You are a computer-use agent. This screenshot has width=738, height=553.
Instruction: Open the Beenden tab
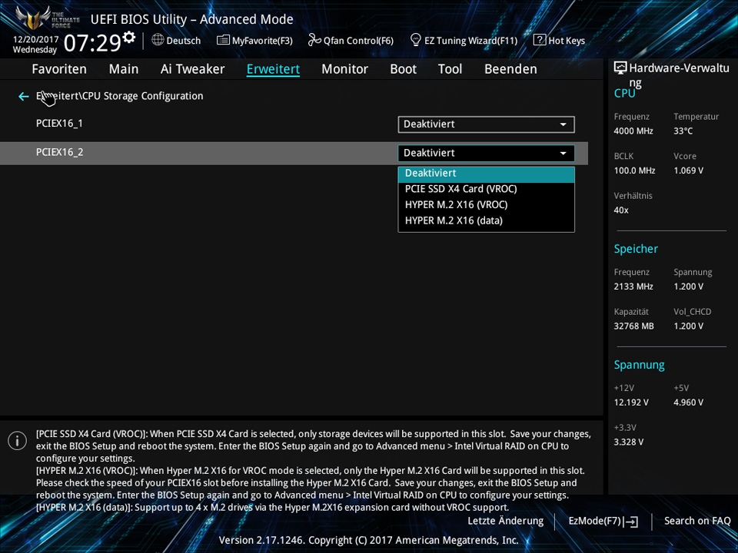(x=510, y=69)
